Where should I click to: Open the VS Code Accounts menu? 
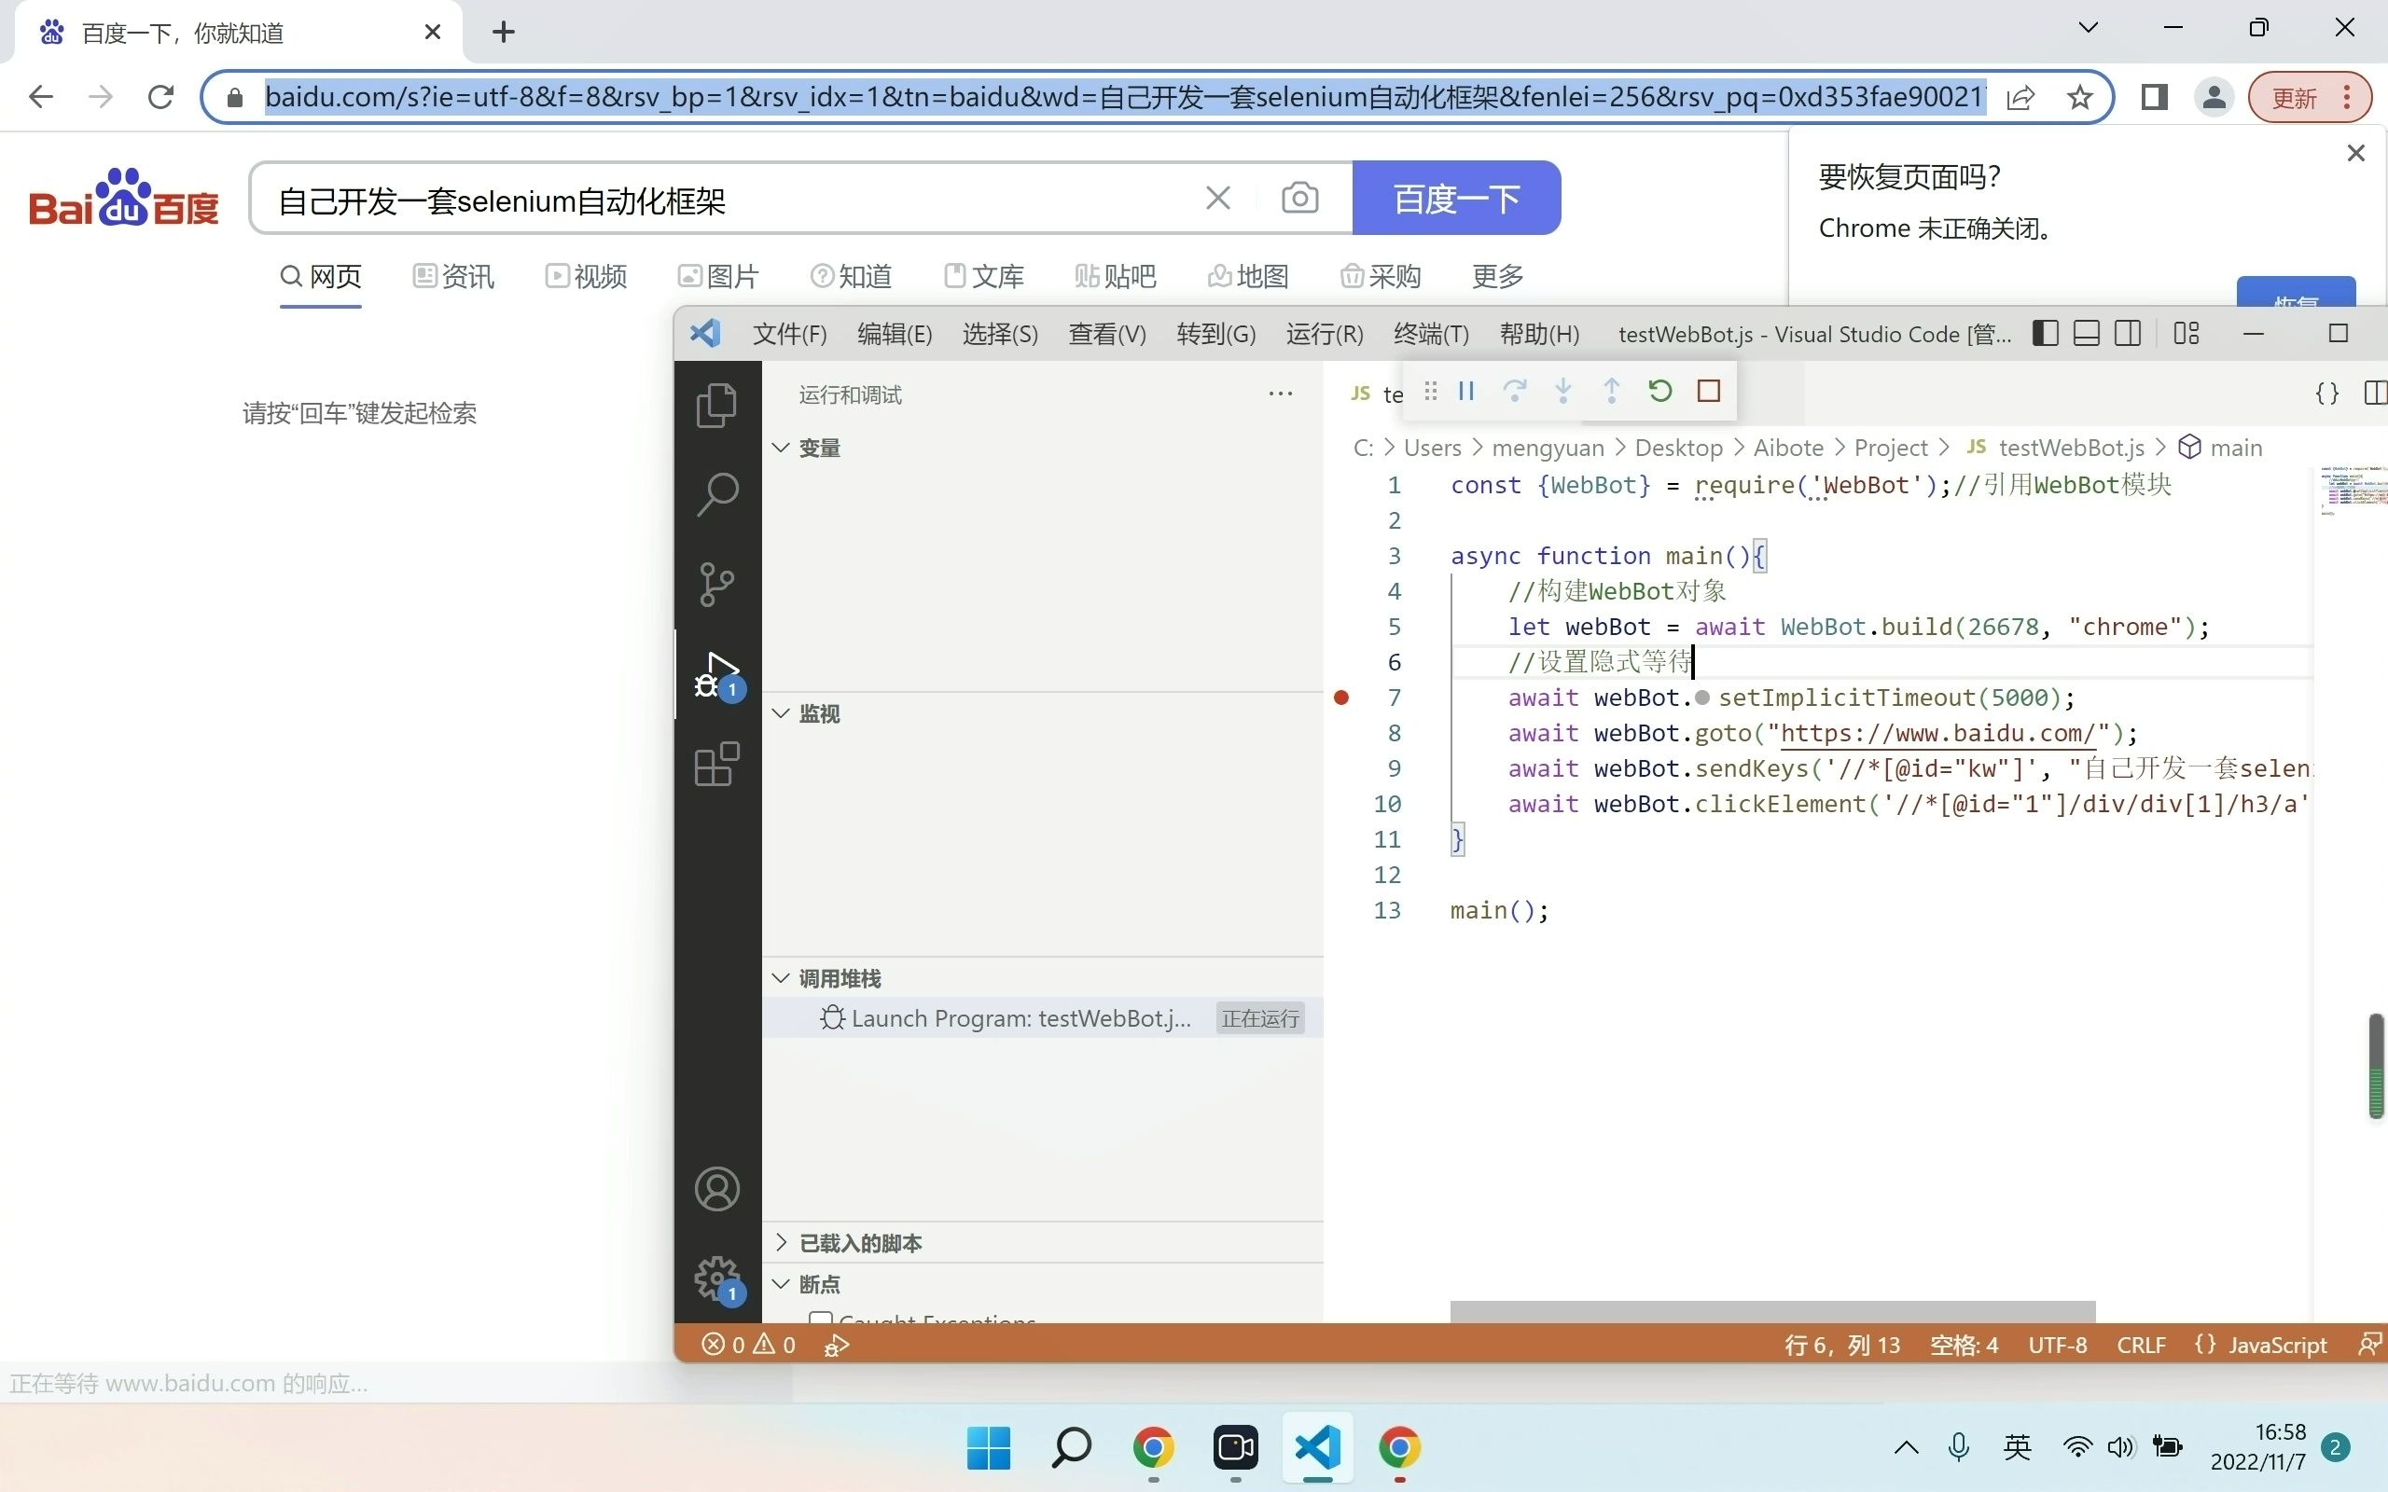click(x=716, y=1188)
